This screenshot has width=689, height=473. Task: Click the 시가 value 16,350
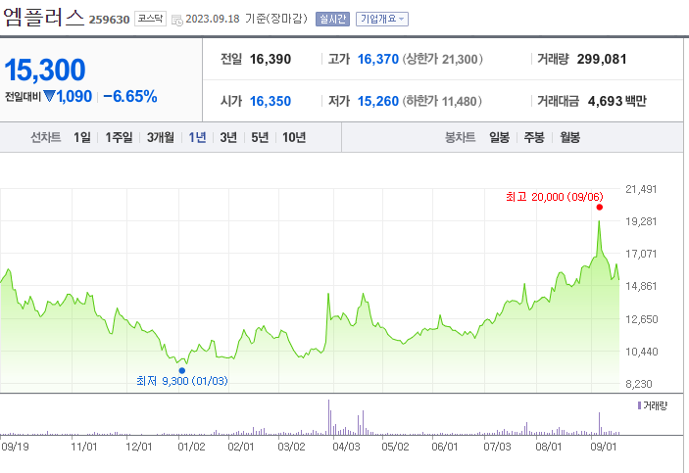coord(271,101)
